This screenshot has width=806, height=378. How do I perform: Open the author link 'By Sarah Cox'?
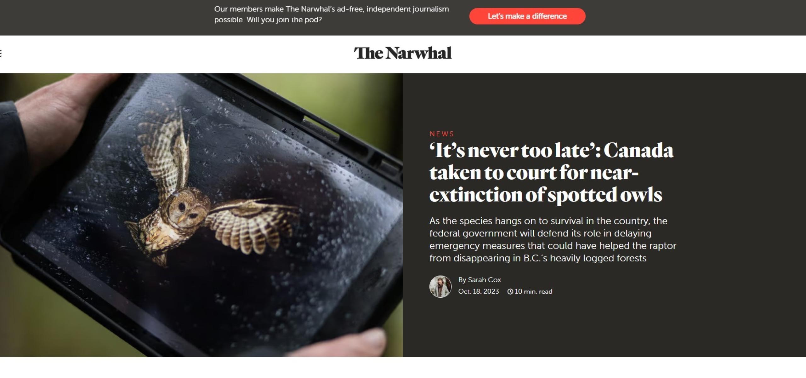click(x=480, y=280)
